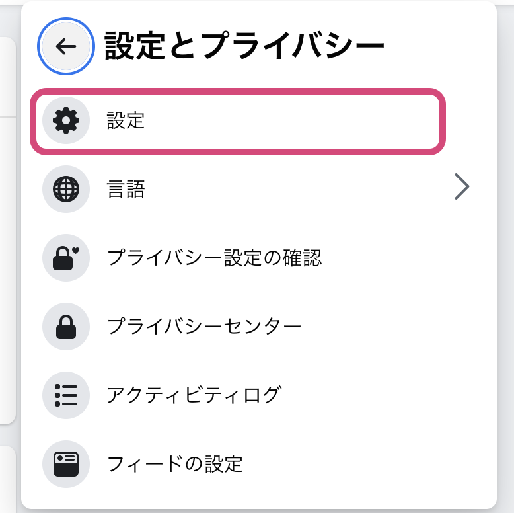Expand 言語 submenu with the right chevron

[x=462, y=186]
